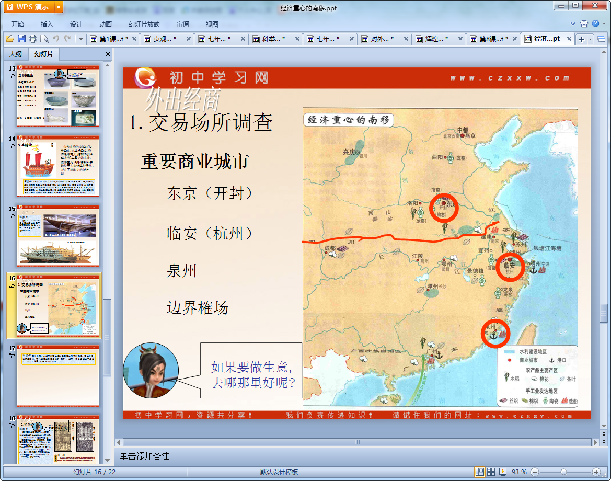Viewport: 611px width, 481px height.
Task: Open the 幻灯片放映 menu
Action: [x=144, y=24]
